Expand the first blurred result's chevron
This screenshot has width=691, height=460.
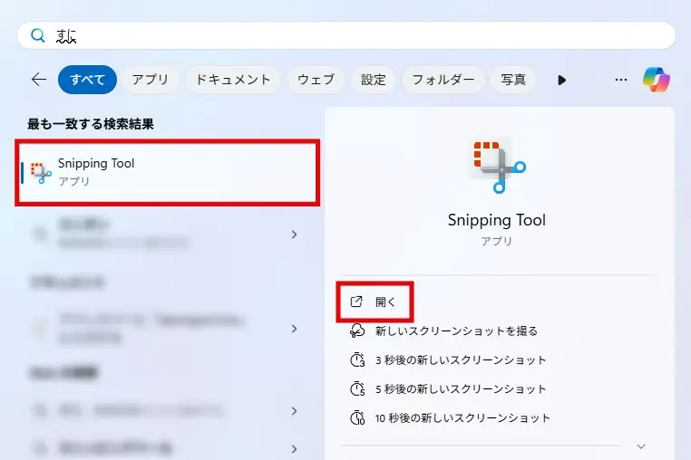point(295,235)
